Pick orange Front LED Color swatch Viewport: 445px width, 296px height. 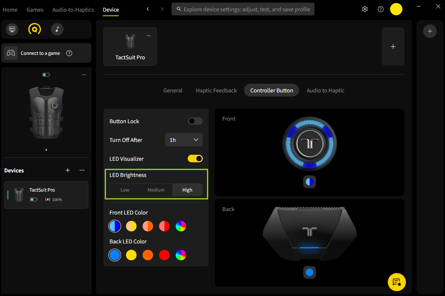pyautogui.click(x=147, y=226)
